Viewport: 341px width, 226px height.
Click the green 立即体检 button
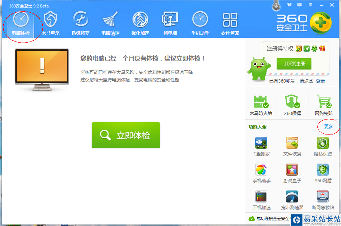126,135
